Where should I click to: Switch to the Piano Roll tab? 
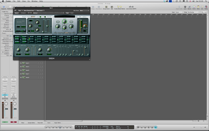pos(40,123)
